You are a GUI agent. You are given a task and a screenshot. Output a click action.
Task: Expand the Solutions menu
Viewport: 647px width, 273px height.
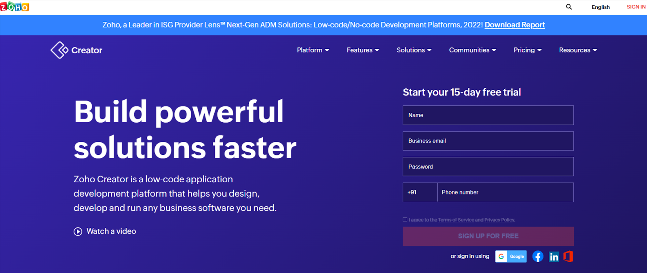pos(414,50)
